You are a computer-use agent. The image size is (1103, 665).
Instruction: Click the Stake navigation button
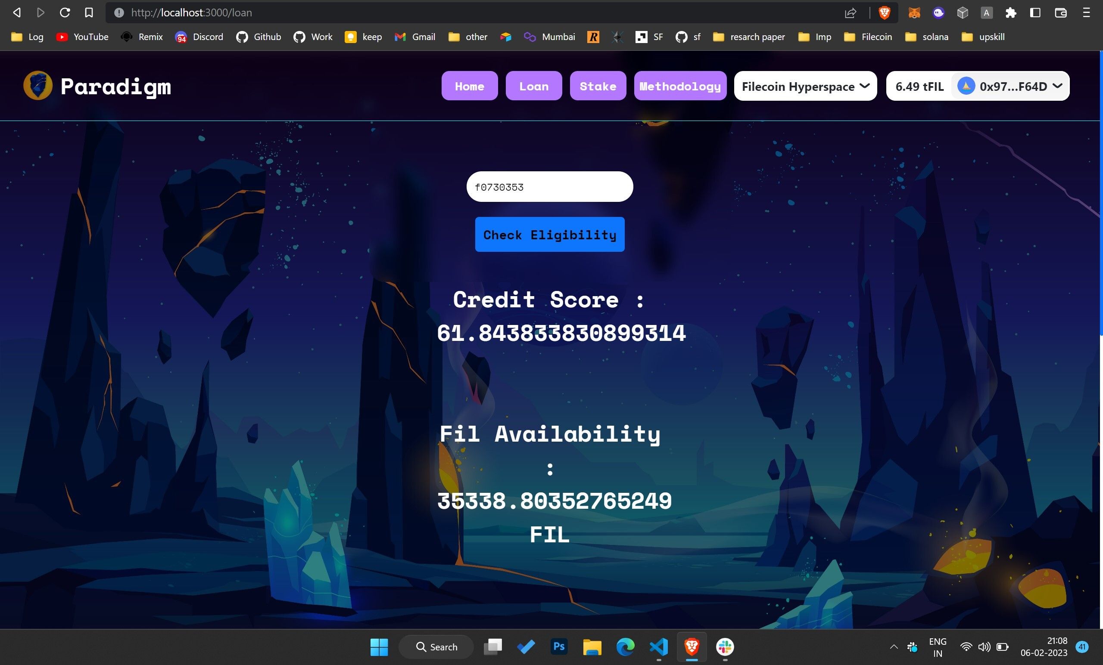598,85
